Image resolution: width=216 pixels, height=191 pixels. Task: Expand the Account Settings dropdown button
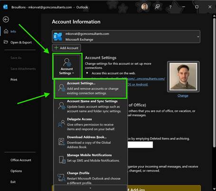coord(67,66)
